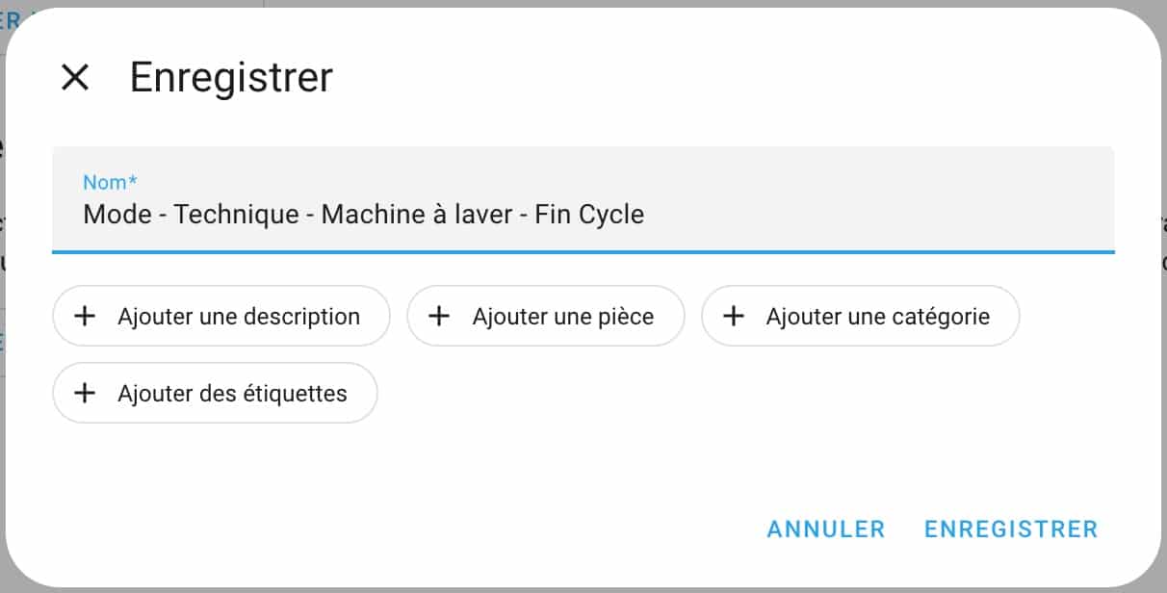Viewport: 1167px width, 593px height.
Task: Open the Ajouter une description chip
Action: coord(221,316)
